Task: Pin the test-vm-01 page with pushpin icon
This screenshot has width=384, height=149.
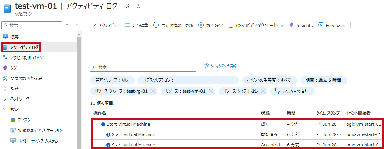Action: coord(128,6)
